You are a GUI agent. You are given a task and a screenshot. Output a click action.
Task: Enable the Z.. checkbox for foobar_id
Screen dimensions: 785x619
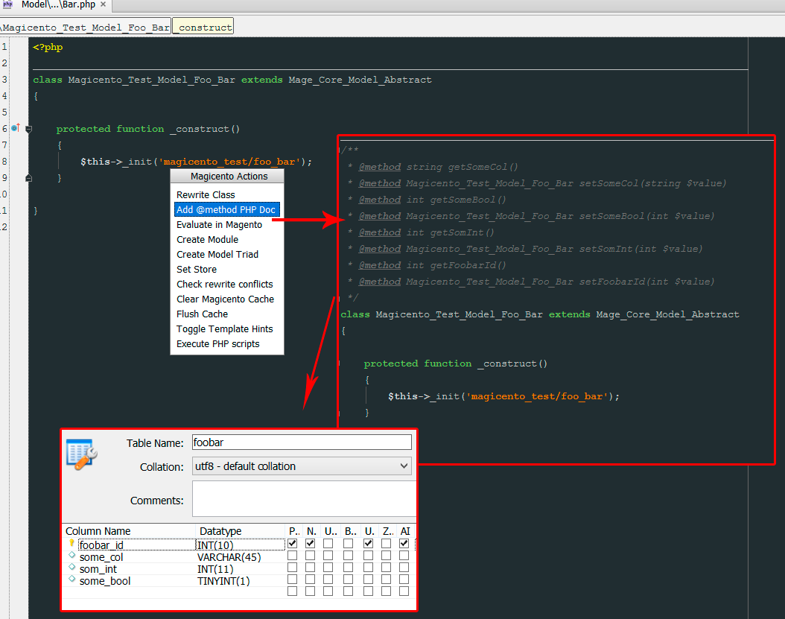tap(386, 543)
